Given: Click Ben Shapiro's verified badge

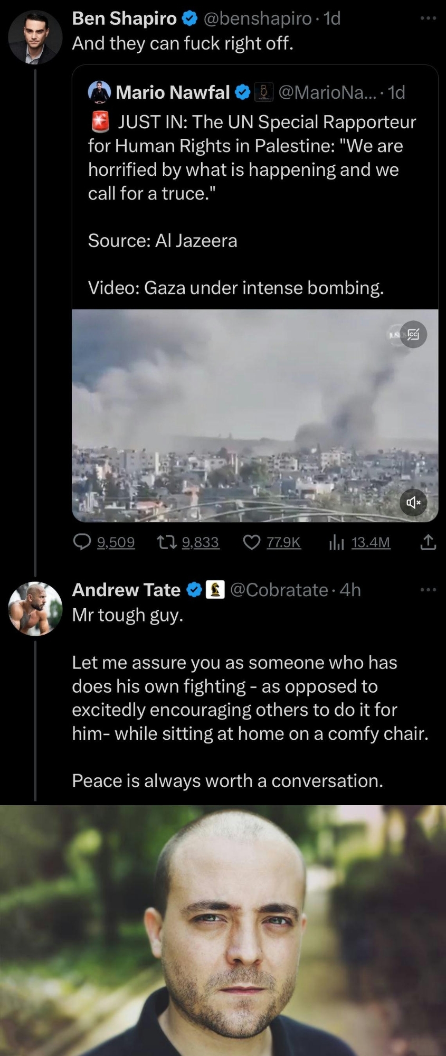Looking at the screenshot, I should (189, 19).
